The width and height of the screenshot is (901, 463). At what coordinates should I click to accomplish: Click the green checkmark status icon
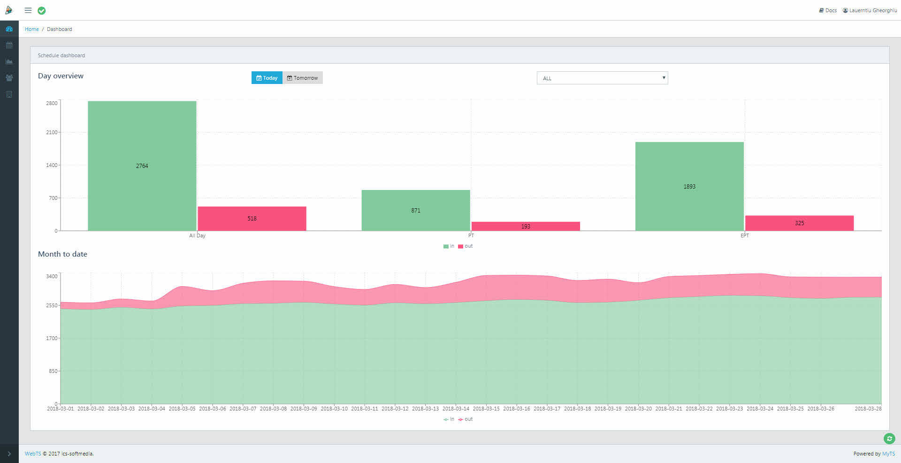point(42,11)
